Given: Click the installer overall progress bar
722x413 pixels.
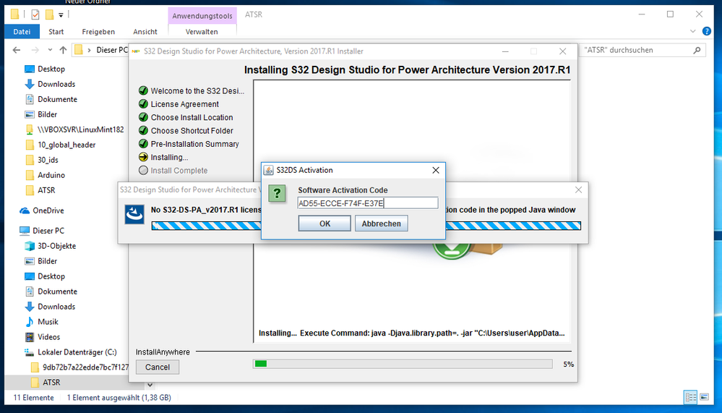Looking at the screenshot, I should [x=403, y=364].
